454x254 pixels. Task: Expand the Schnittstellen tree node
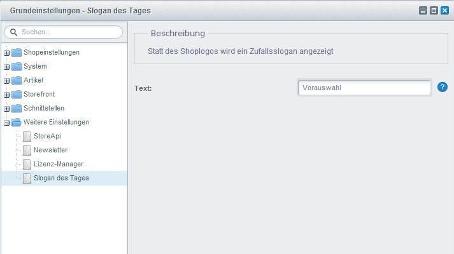click(6, 109)
